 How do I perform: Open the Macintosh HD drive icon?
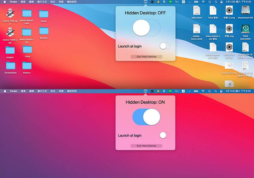tap(245, 10)
